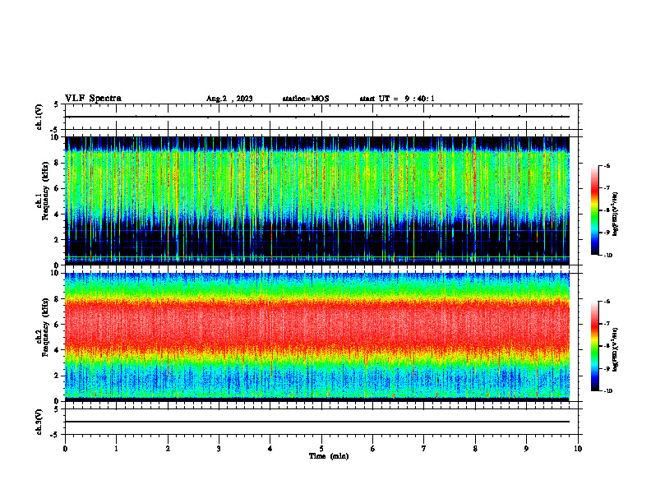Click time-axis tick label "1"

(116, 449)
